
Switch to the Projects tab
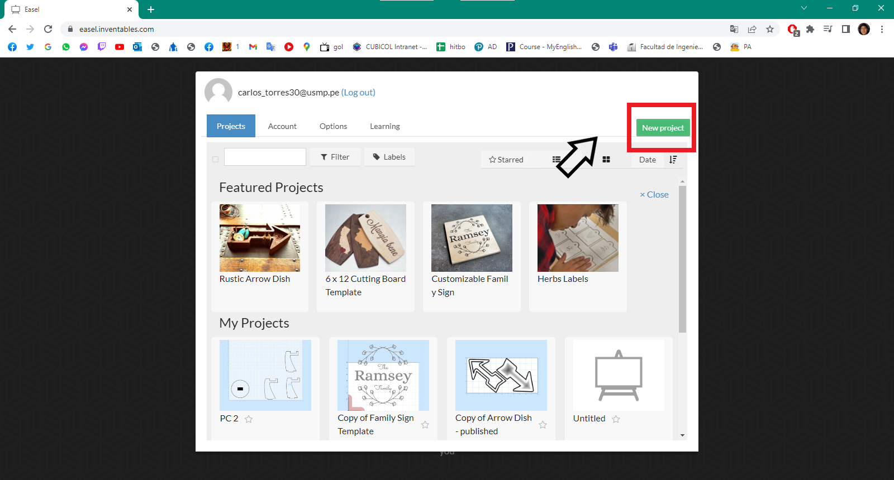pyautogui.click(x=231, y=126)
